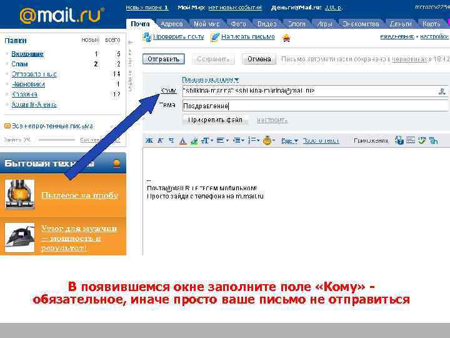Open the list formatting dropdown
Screen dimensions: 450x338
(x=254, y=141)
